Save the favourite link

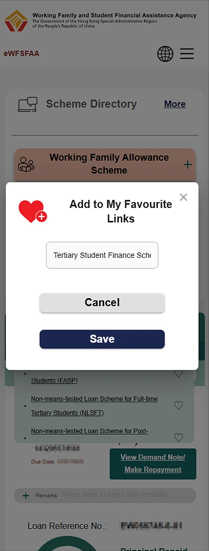(102, 339)
